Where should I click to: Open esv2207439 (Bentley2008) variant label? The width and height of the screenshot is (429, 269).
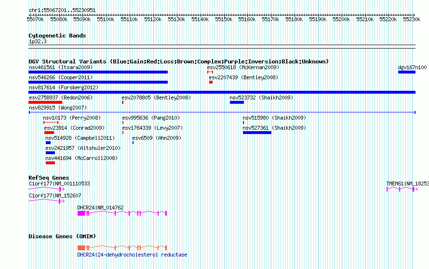[x=243, y=77]
